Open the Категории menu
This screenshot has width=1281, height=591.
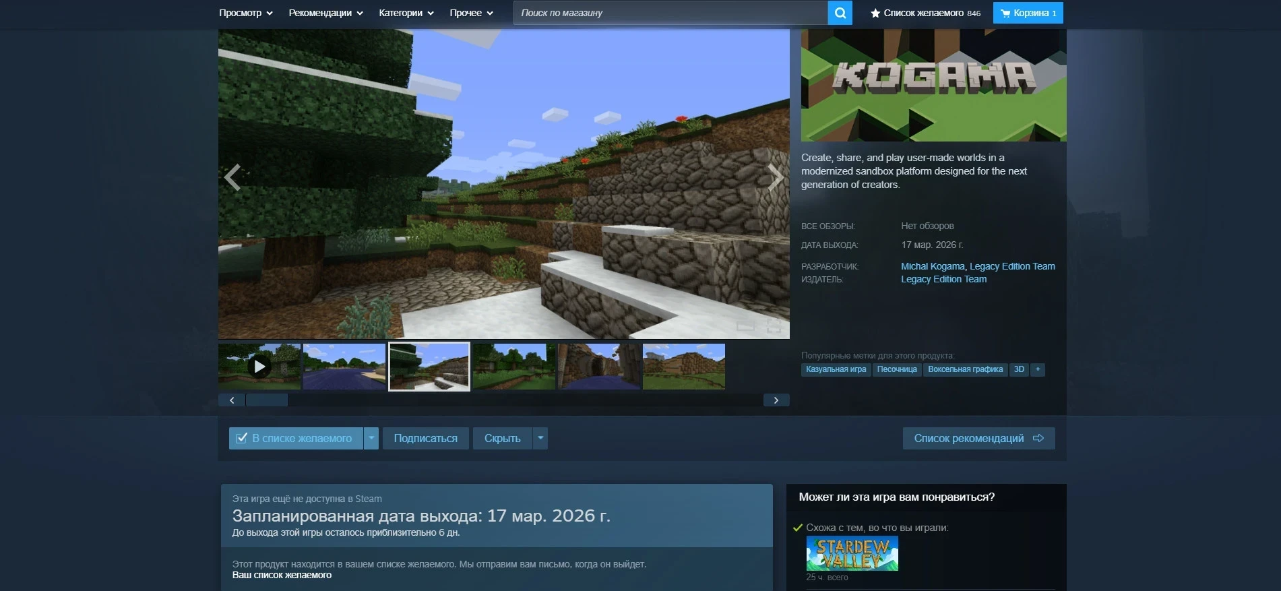tap(406, 13)
